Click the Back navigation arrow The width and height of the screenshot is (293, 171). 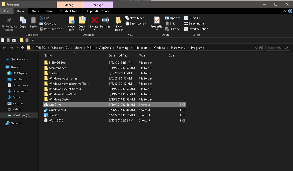(4, 48)
